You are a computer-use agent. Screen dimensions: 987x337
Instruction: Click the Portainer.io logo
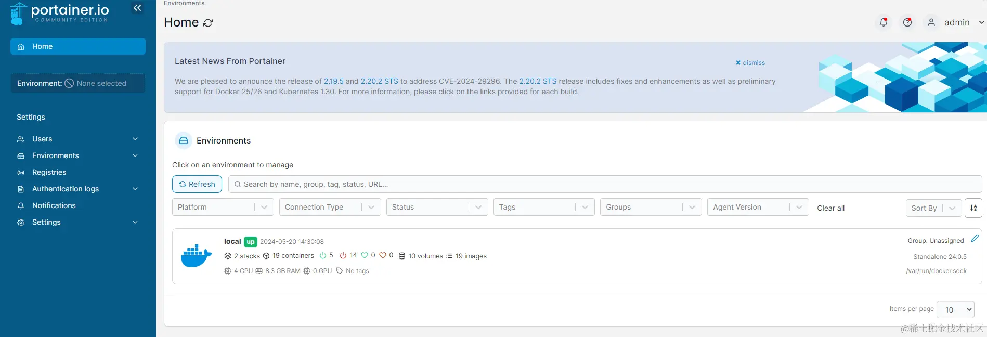60,14
